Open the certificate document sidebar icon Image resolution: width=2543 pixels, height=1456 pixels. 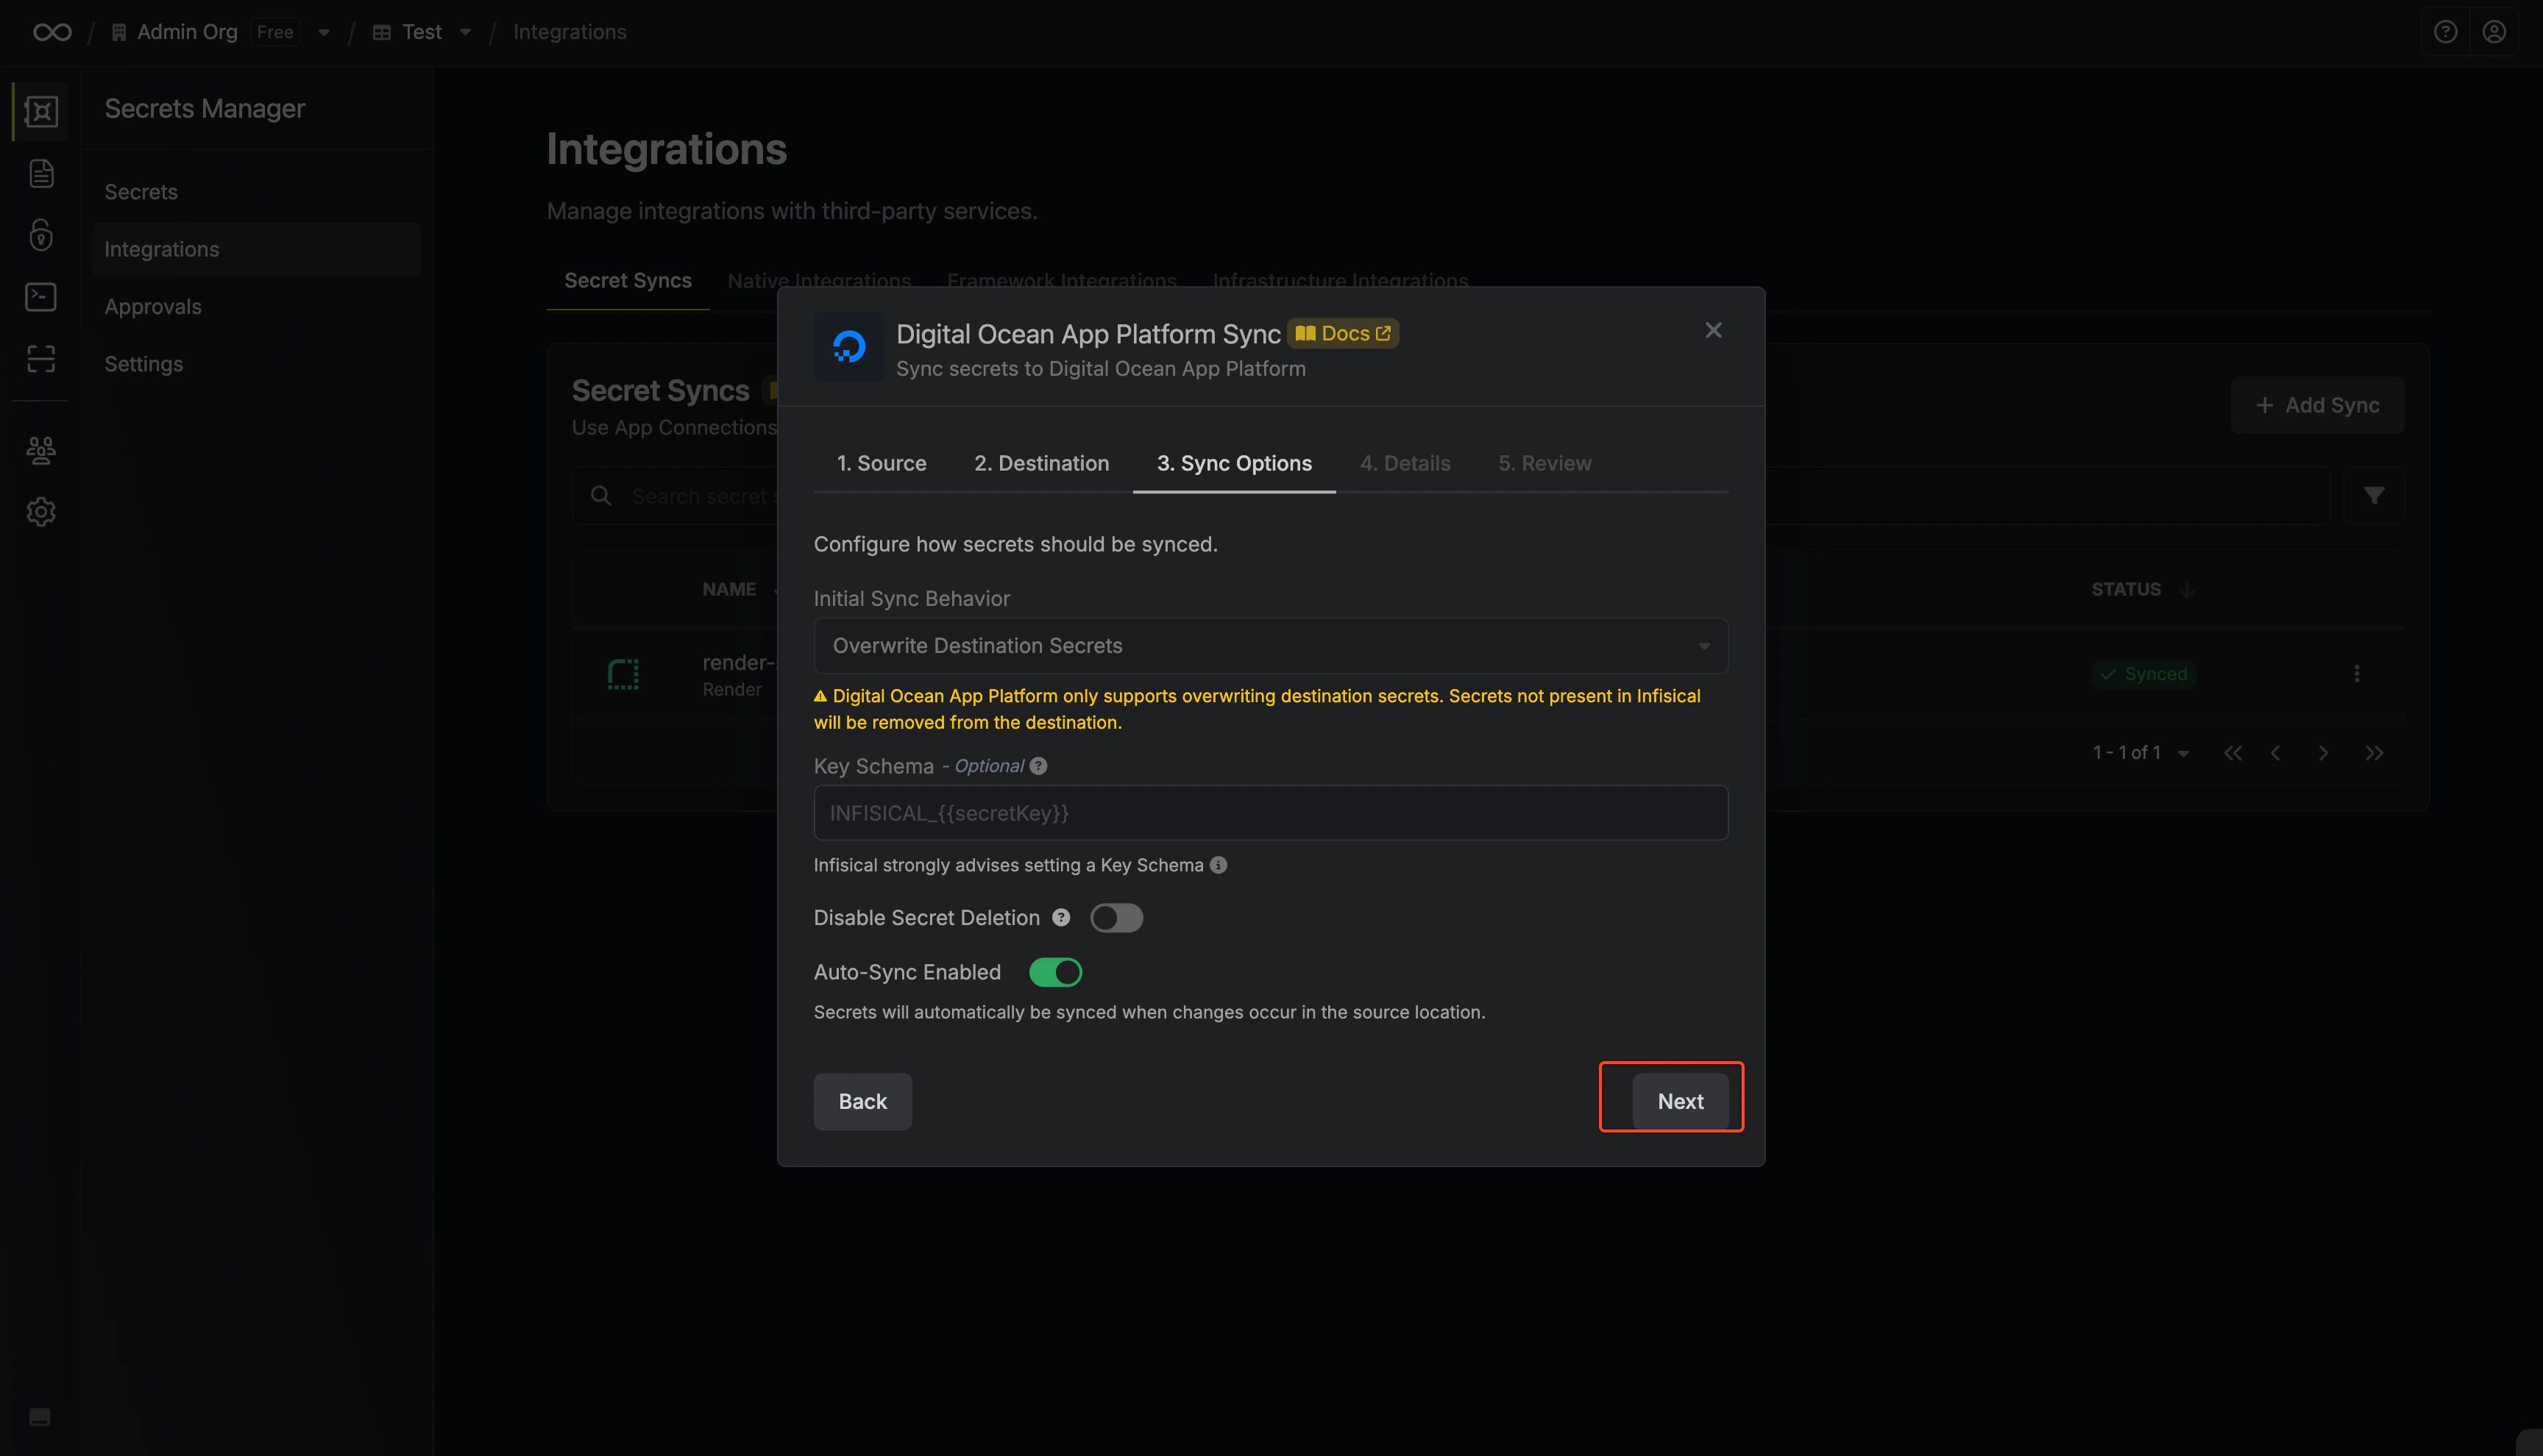(41, 173)
